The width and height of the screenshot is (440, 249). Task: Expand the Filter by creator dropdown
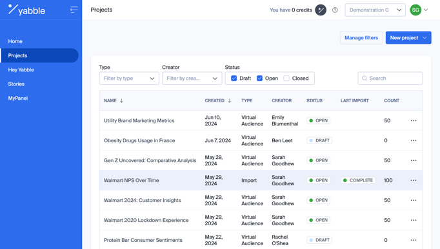[192, 78]
